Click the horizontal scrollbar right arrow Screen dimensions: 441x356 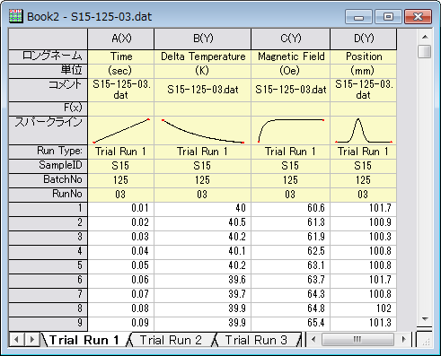pyautogui.click(x=404, y=340)
